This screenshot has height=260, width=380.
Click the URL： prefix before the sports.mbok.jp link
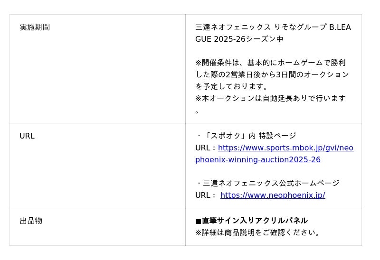[x=206, y=148]
